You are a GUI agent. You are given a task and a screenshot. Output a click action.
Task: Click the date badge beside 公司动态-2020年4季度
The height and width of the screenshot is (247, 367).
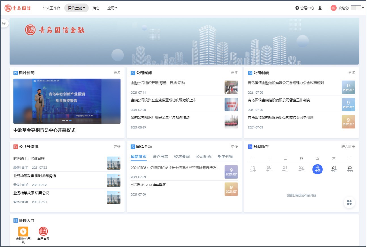pos(231,189)
